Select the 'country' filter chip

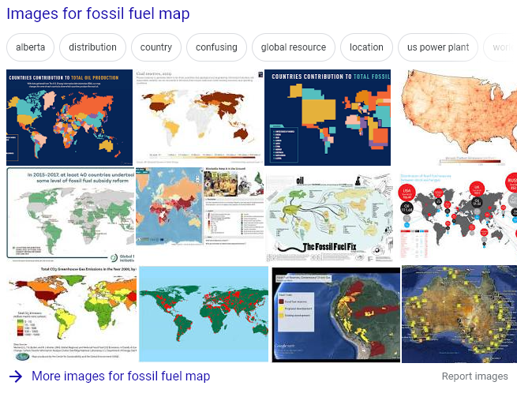pyautogui.click(x=156, y=47)
